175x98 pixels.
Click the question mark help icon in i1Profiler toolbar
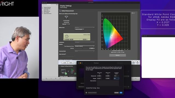click(x=56, y=79)
